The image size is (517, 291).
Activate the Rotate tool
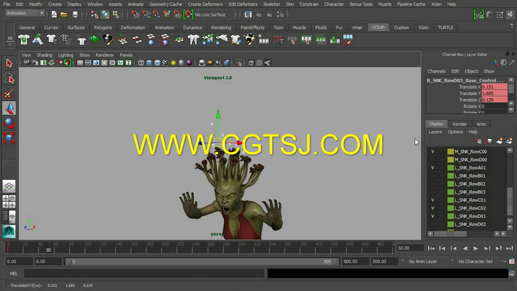pyautogui.click(x=9, y=123)
